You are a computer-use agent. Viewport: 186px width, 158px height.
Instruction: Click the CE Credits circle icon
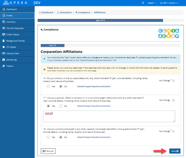click(4, 47)
